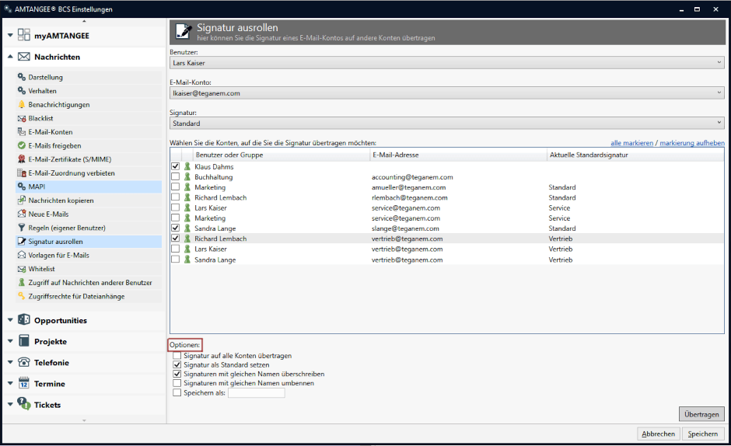Click the Verhalten gear icon
This screenshot has height=446, width=731.
point(22,90)
